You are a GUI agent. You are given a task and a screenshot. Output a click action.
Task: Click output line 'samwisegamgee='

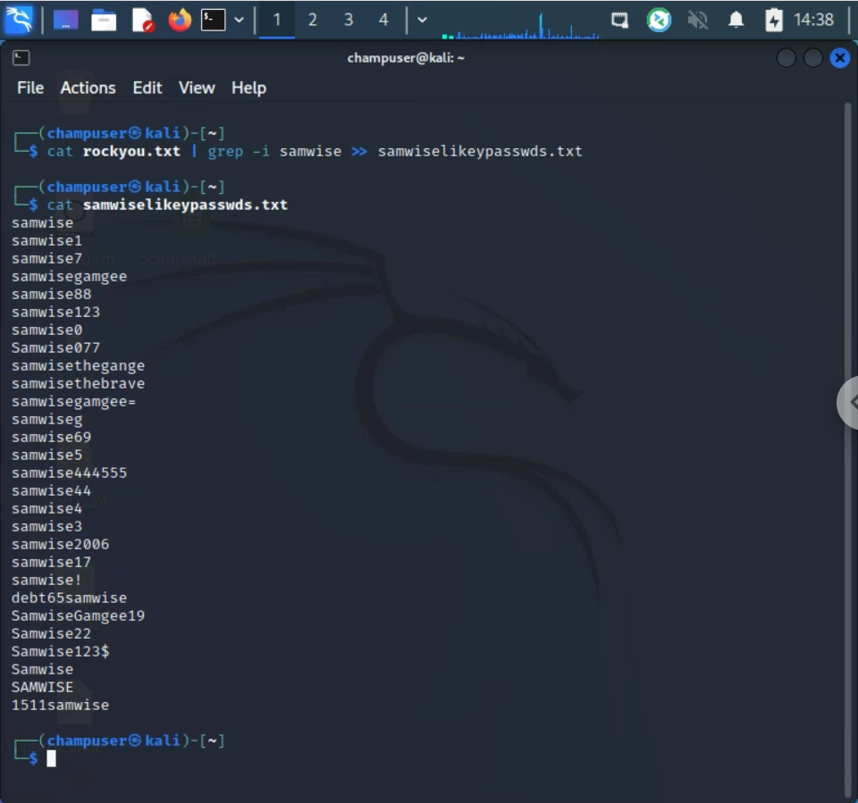(x=74, y=402)
